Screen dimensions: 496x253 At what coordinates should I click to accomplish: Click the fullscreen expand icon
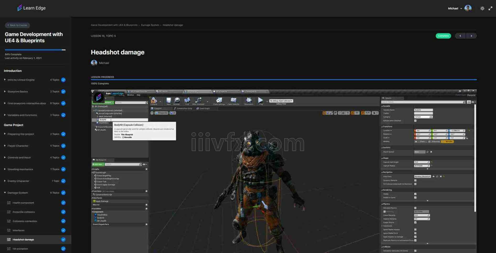[490, 8]
